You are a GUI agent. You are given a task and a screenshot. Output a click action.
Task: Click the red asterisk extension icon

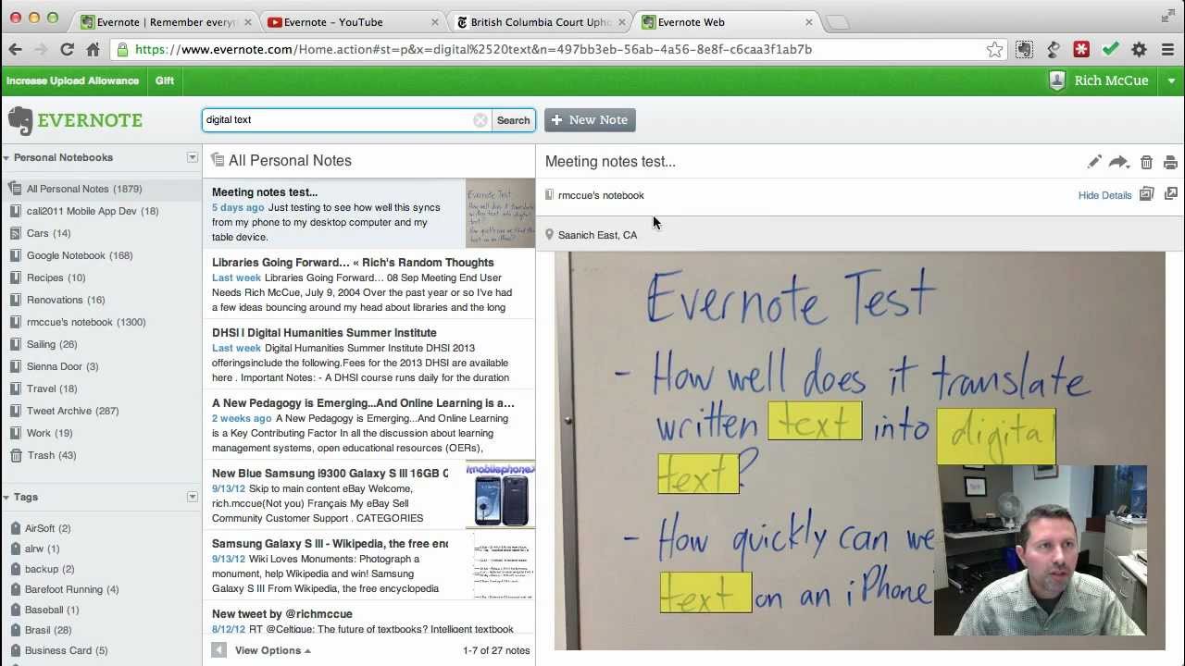click(x=1081, y=50)
